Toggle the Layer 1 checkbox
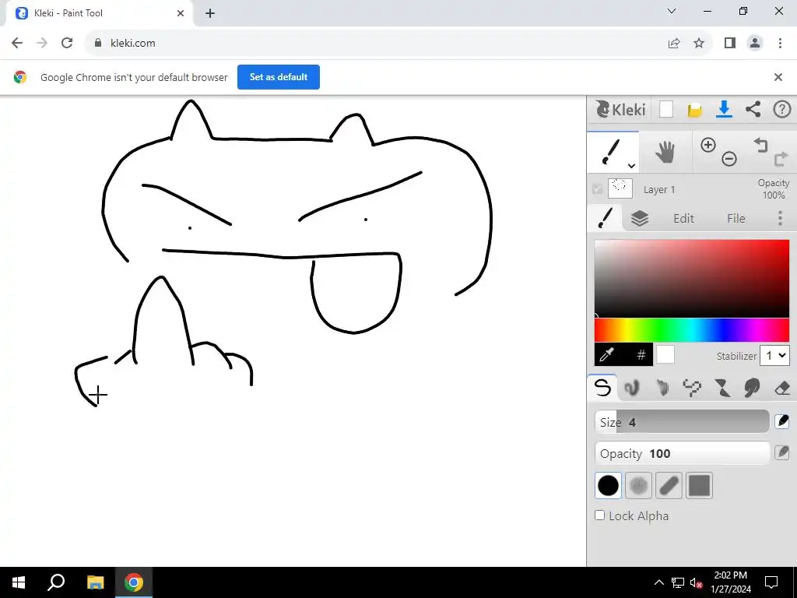This screenshot has height=598, width=797. (x=597, y=189)
